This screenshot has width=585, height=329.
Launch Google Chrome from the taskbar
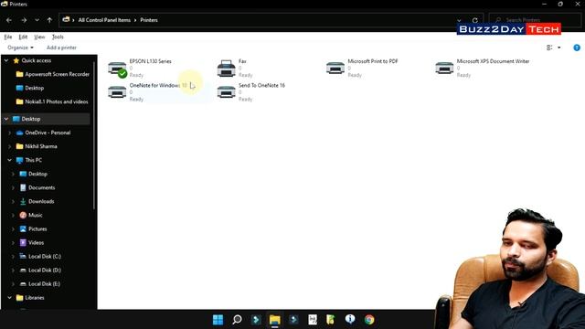pyautogui.click(x=369, y=320)
